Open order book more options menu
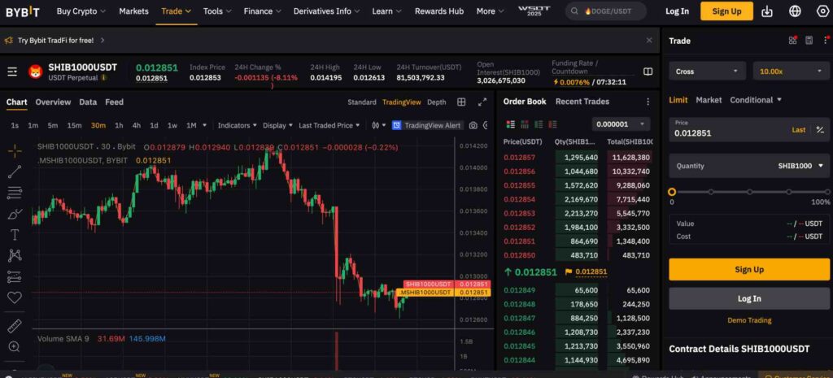 pyautogui.click(x=648, y=102)
